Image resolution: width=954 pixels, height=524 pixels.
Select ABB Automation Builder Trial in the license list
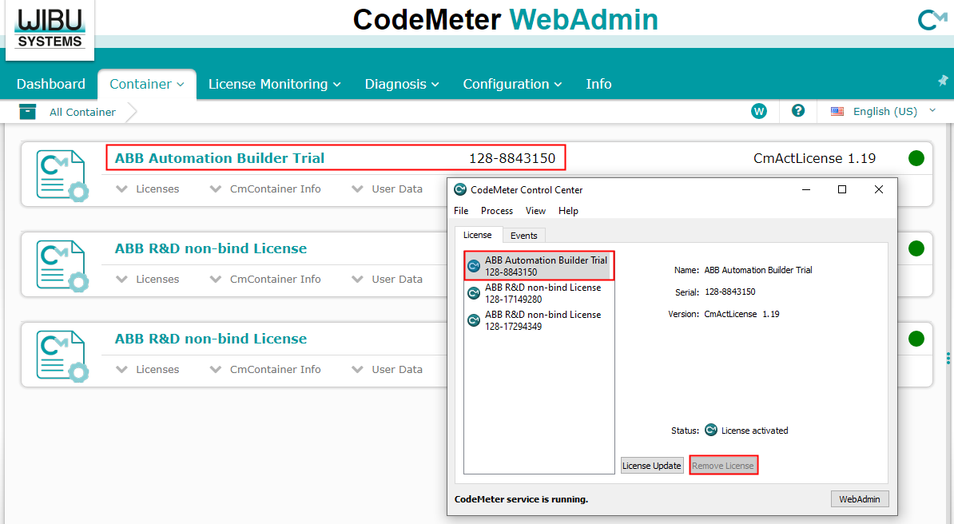pos(539,266)
